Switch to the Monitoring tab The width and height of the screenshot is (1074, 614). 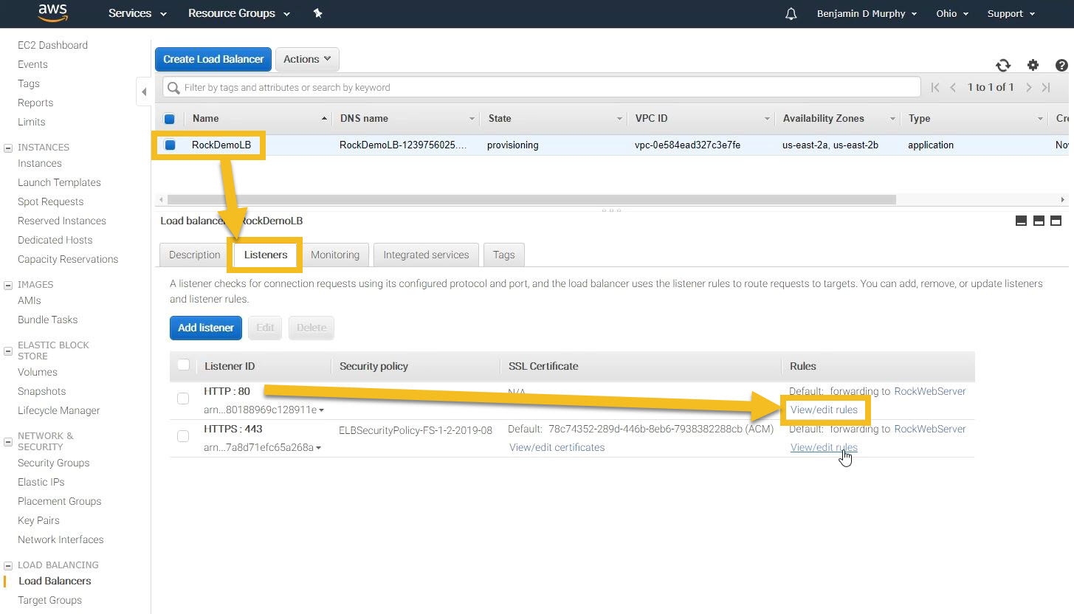[x=335, y=255]
